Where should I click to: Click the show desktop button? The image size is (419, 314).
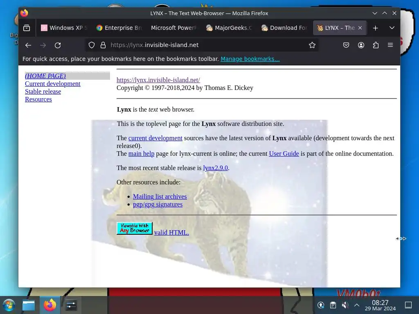coord(408,305)
